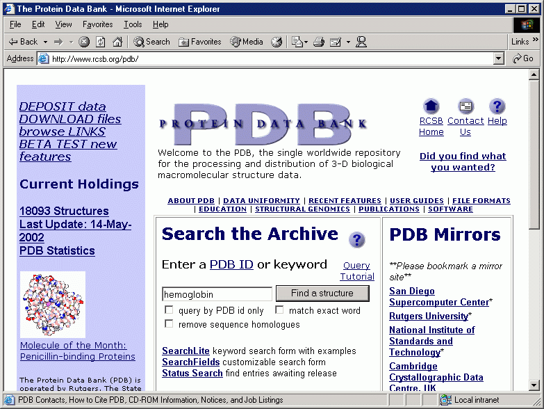Open the DEPOSIT data link

pos(63,106)
